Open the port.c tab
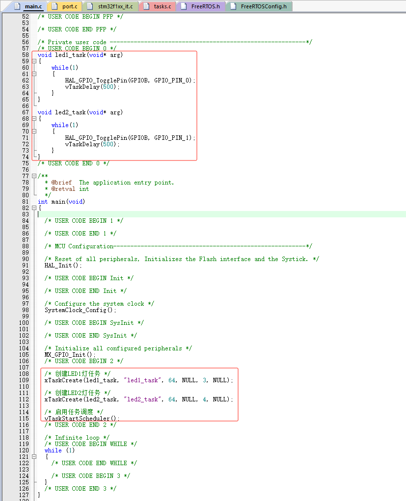Screen dimensions: 406x501 tap(65, 6)
